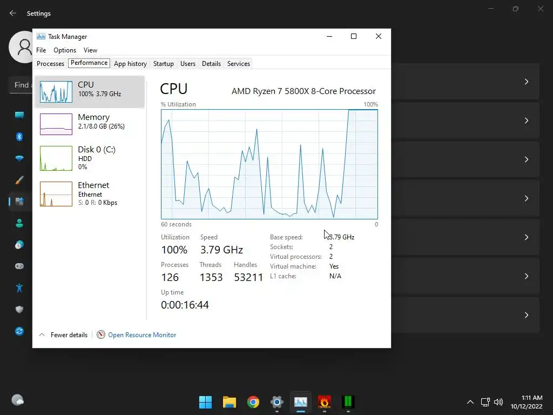The height and width of the screenshot is (415, 553).
Task: Click the Resource Monitor gauge icon
Action: pyautogui.click(x=101, y=334)
